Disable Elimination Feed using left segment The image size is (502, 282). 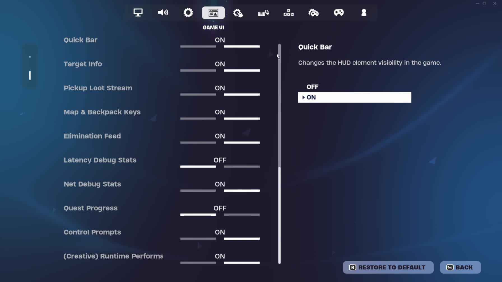point(198,143)
